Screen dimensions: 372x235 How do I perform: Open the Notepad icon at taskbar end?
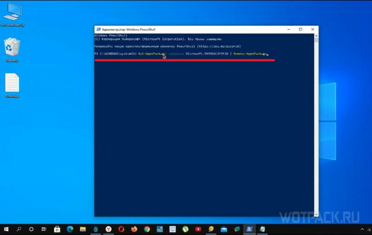click(x=262, y=229)
